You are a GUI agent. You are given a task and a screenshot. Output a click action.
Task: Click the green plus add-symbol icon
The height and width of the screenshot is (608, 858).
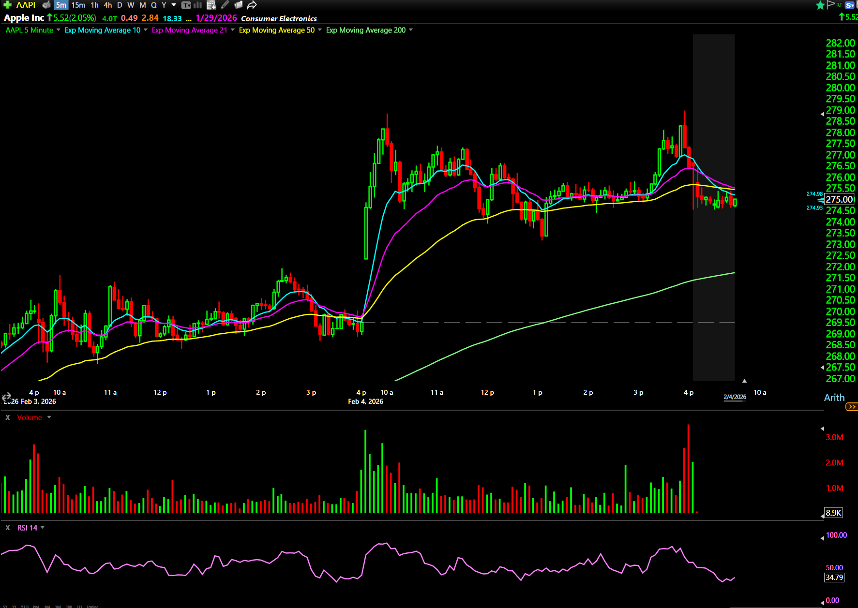pyautogui.click(x=7, y=5)
